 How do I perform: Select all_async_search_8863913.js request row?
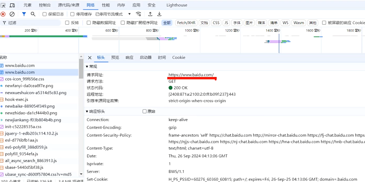(x=39, y=161)
